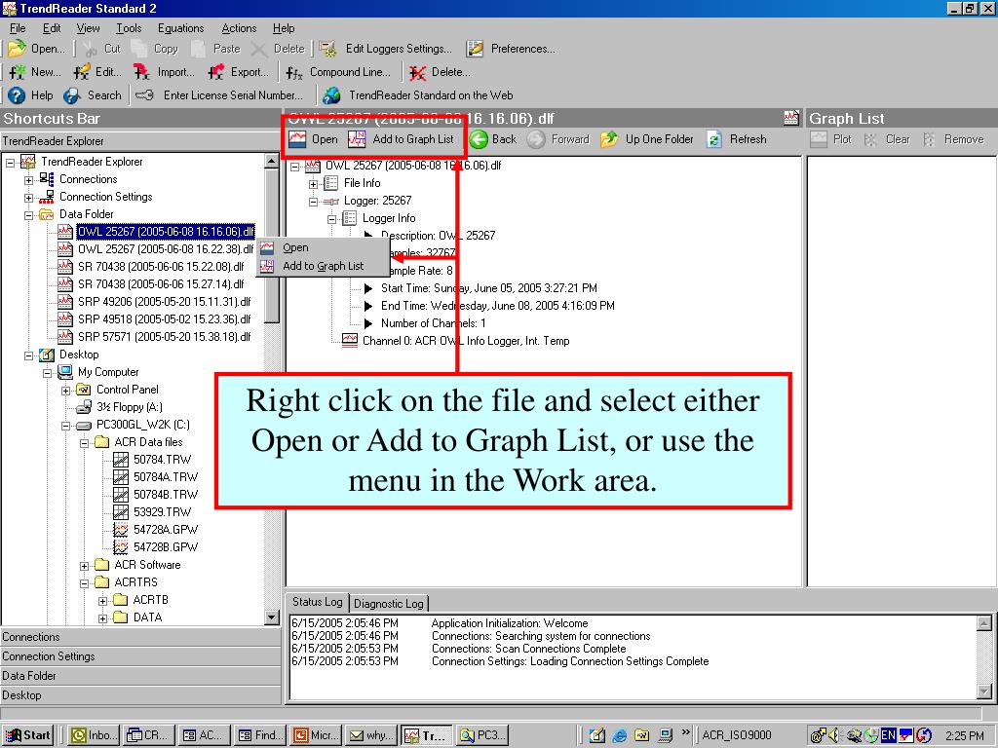
Task: Click the Export equation icon
Action: tap(216, 72)
